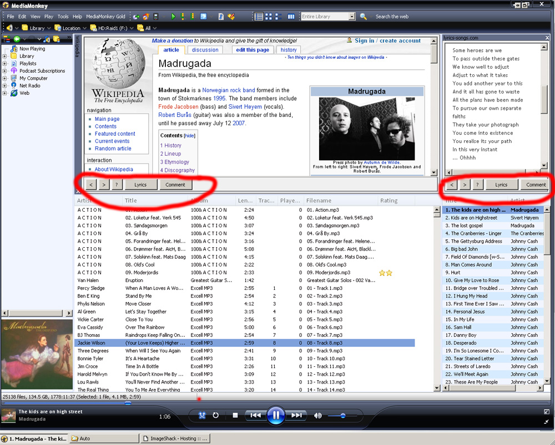The height and width of the screenshot is (445, 555).
Task: Click the Norwegian rock band link
Action: (x=228, y=90)
